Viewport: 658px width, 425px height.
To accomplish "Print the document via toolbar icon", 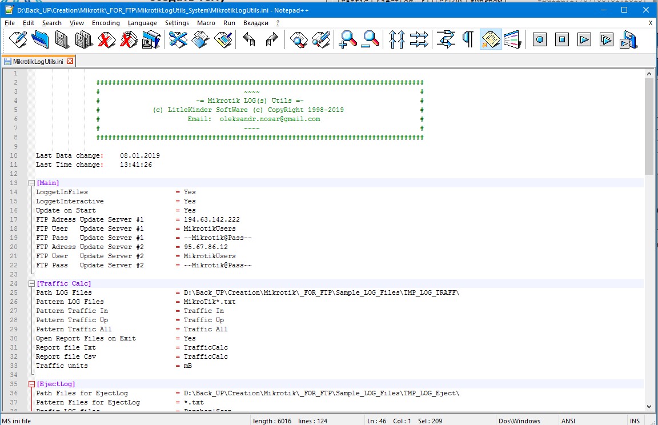I will point(151,40).
